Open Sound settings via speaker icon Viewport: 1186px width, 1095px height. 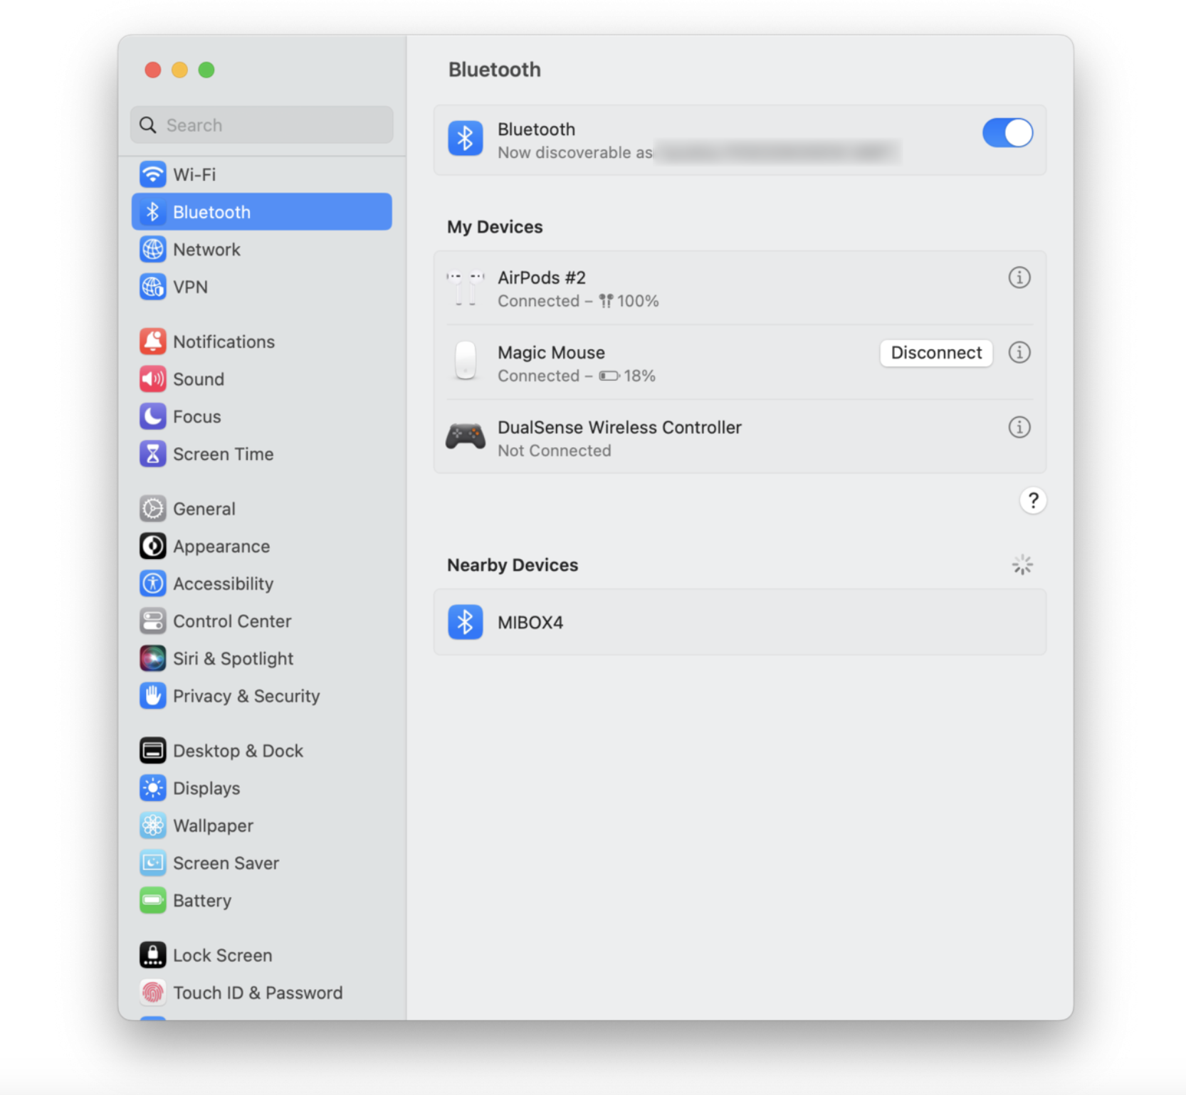pyautogui.click(x=153, y=379)
